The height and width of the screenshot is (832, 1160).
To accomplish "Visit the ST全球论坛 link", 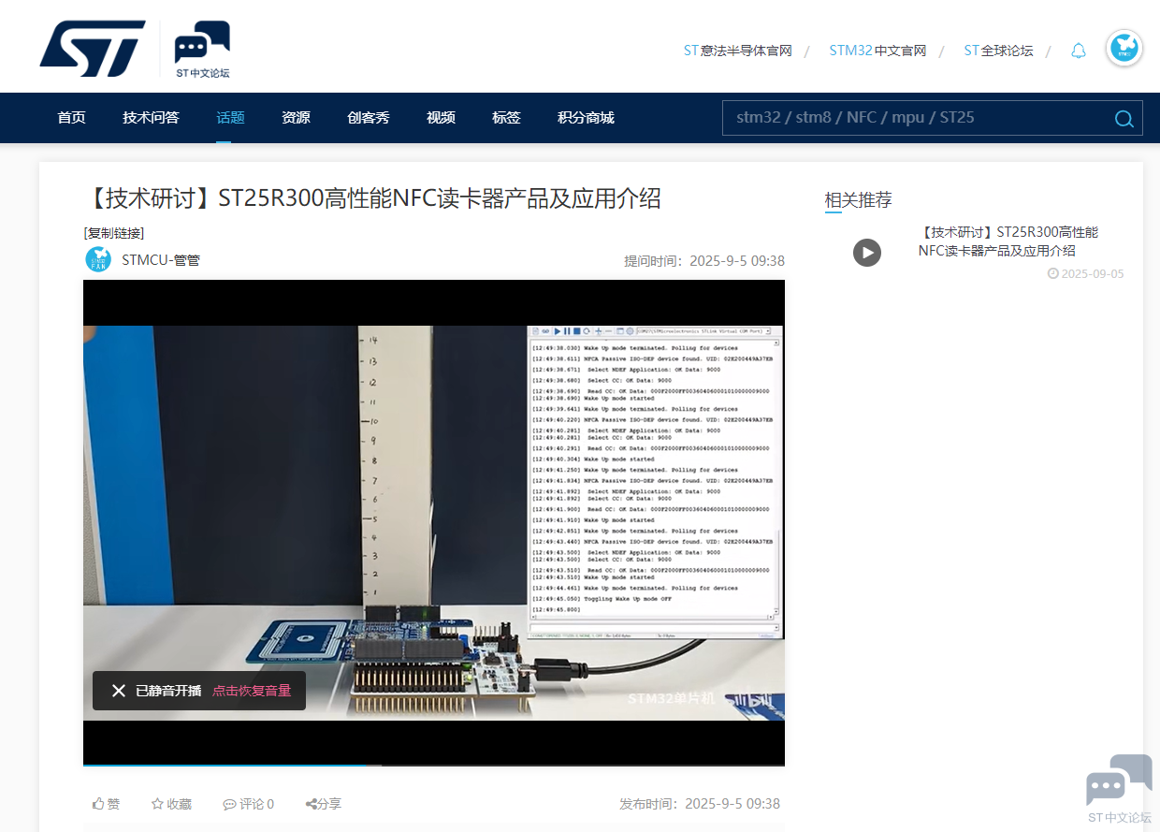I will coord(998,51).
